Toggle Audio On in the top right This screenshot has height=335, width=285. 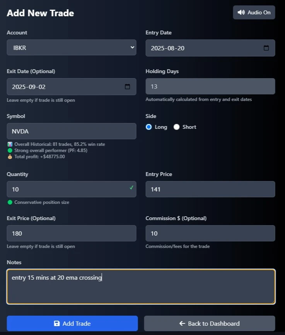(x=254, y=12)
